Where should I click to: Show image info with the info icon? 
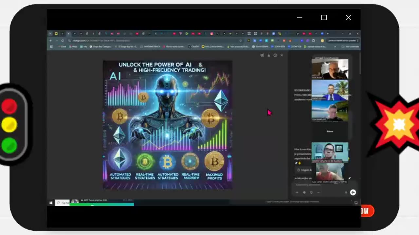(x=275, y=55)
